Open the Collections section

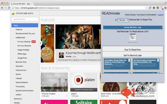[20, 37]
